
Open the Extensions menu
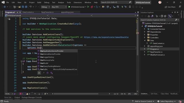tap(78, 2)
